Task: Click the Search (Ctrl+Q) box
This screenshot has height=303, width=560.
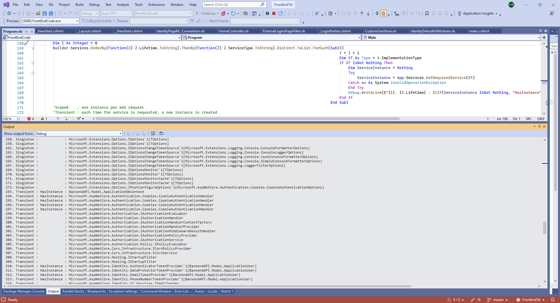Action: pyautogui.click(x=234, y=5)
